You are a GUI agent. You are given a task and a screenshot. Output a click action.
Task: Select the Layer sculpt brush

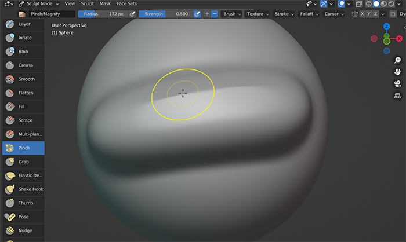(23, 24)
